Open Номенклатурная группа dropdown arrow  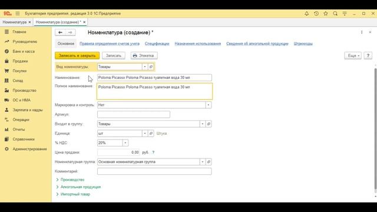(x=203, y=162)
